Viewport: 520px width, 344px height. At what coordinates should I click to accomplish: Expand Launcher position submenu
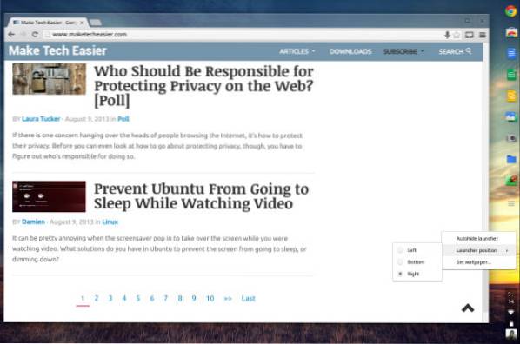point(479,250)
